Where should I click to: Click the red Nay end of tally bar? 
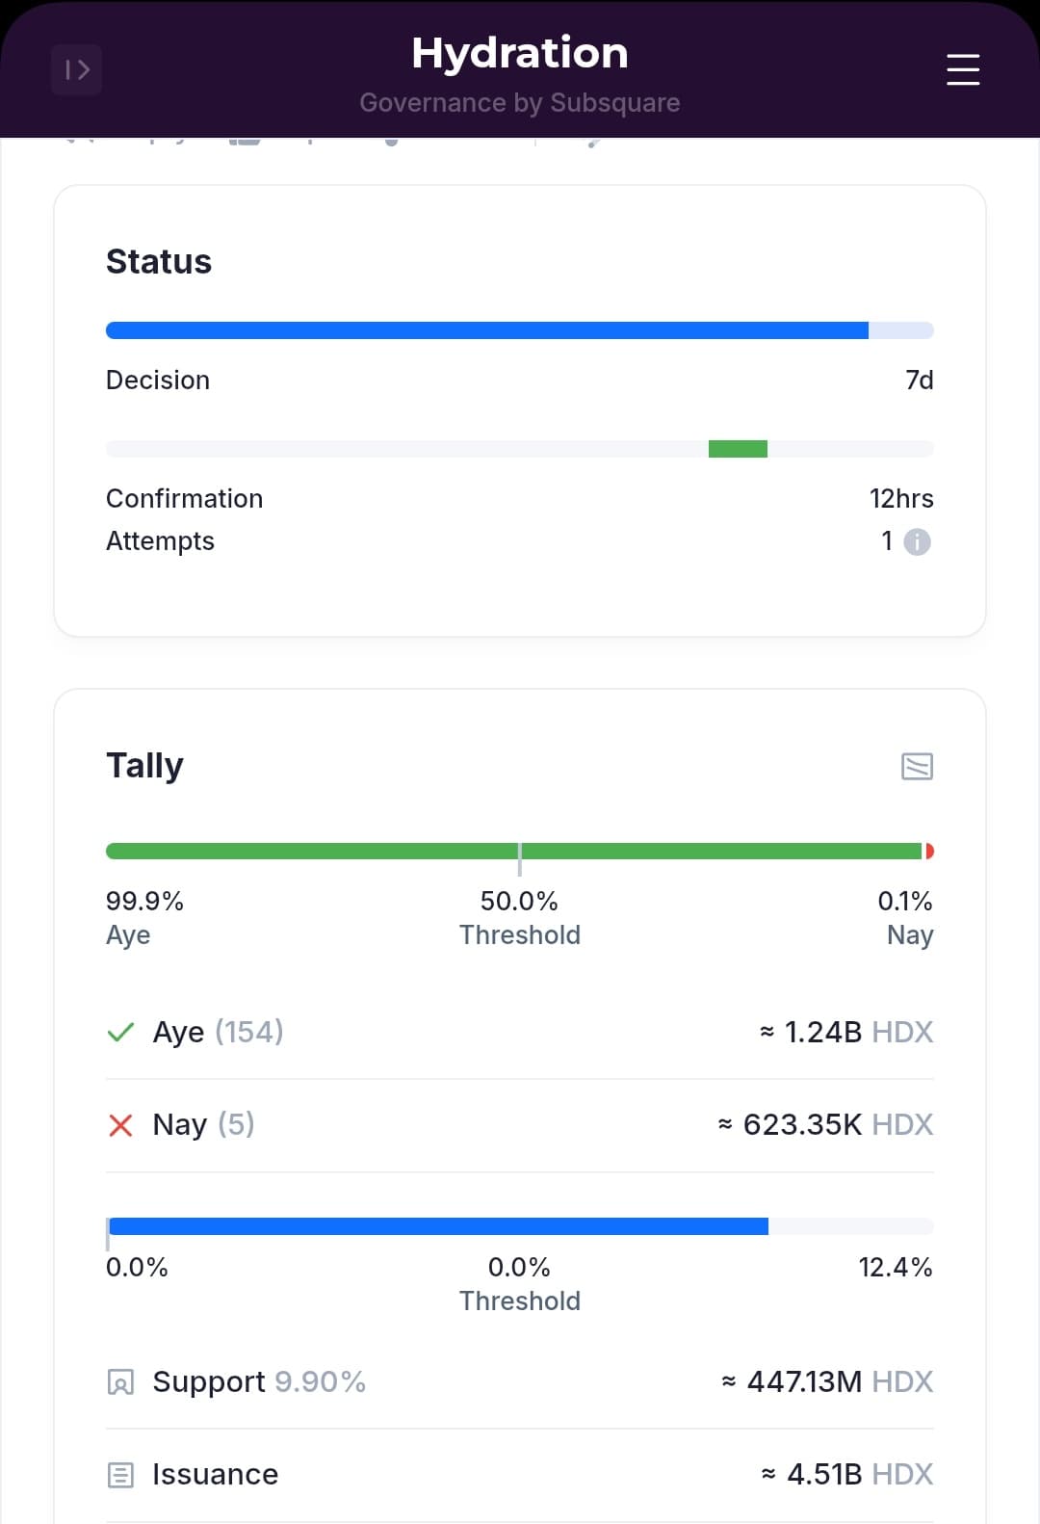coord(929,851)
